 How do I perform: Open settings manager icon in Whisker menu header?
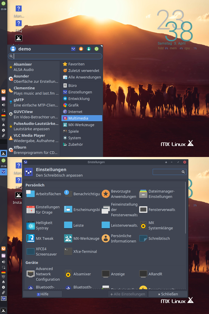pos(73,49)
